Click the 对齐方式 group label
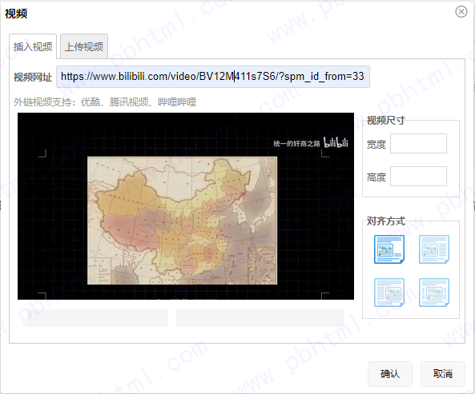 coord(385,221)
